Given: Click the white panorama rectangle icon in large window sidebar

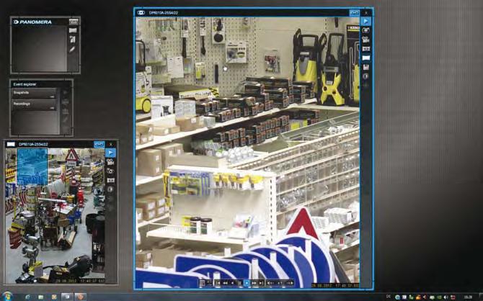Looking at the screenshot, I should click(x=365, y=58).
